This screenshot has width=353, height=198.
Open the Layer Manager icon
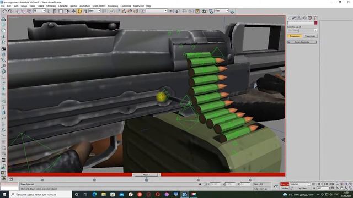[x=185, y=11]
